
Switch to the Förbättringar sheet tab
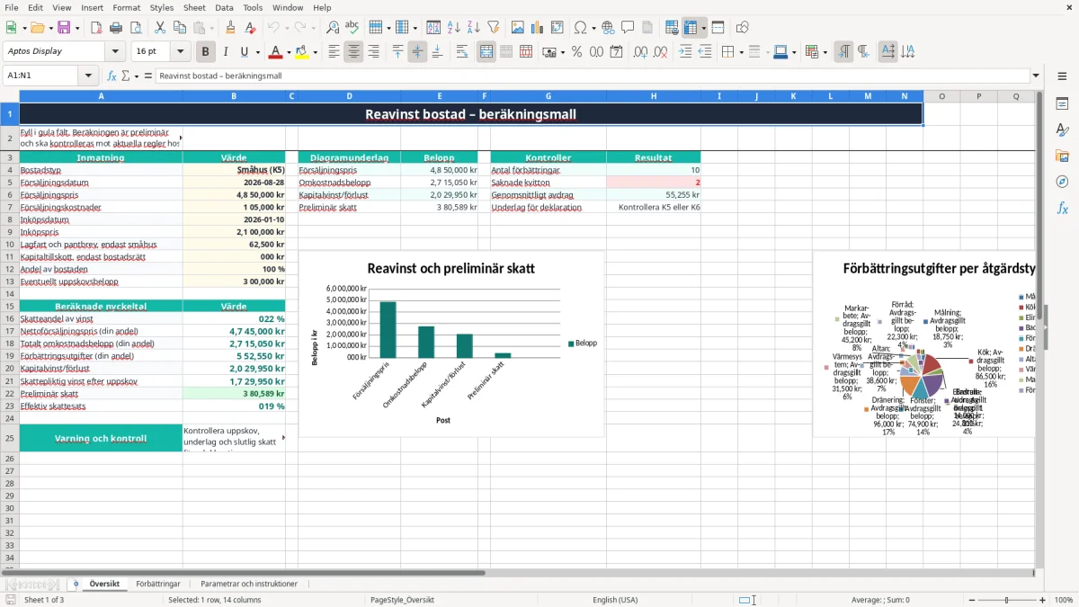click(x=158, y=584)
